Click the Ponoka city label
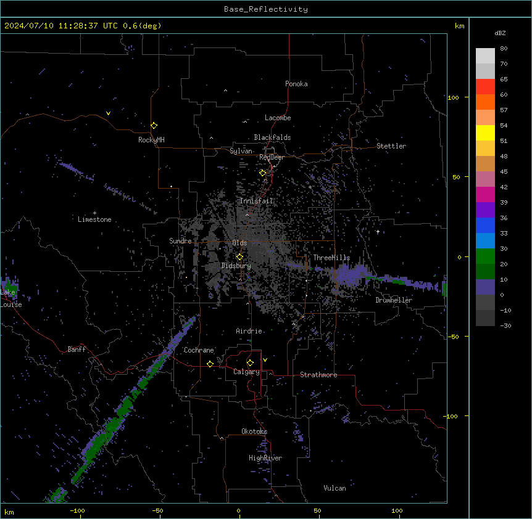Viewport: 532px width, 519px height. 296,84
